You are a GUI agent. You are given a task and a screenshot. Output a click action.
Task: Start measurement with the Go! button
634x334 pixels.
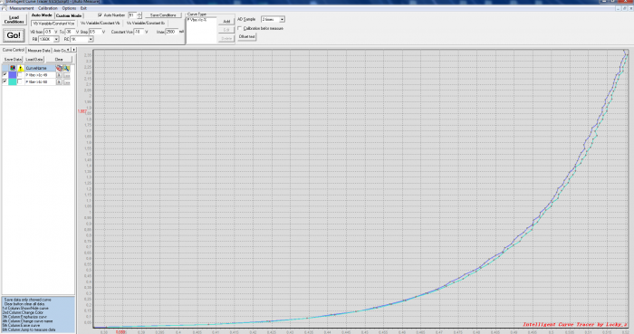coord(14,35)
